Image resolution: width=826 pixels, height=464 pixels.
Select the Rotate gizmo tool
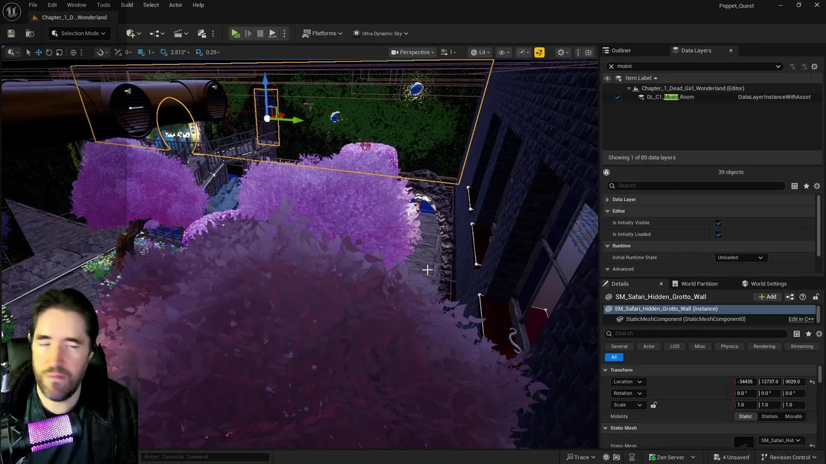[49, 52]
